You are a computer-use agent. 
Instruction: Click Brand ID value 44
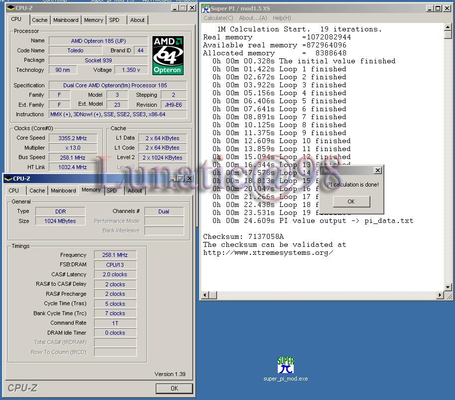pos(141,50)
